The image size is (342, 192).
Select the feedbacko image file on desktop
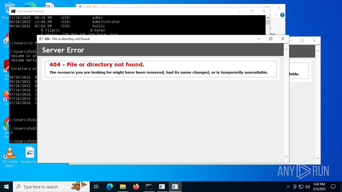[29, 155]
